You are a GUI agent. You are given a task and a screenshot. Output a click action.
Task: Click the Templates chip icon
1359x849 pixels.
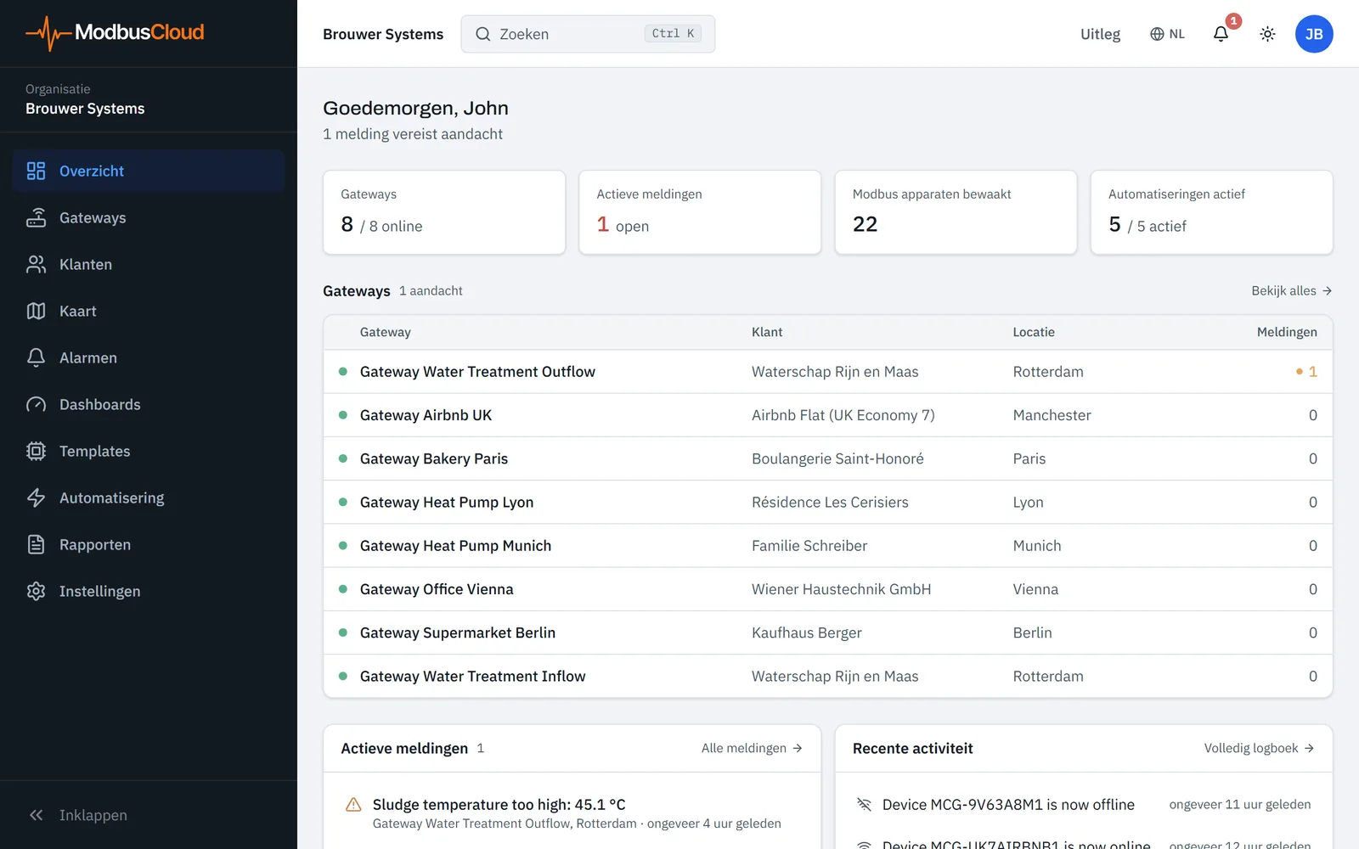pyautogui.click(x=36, y=451)
